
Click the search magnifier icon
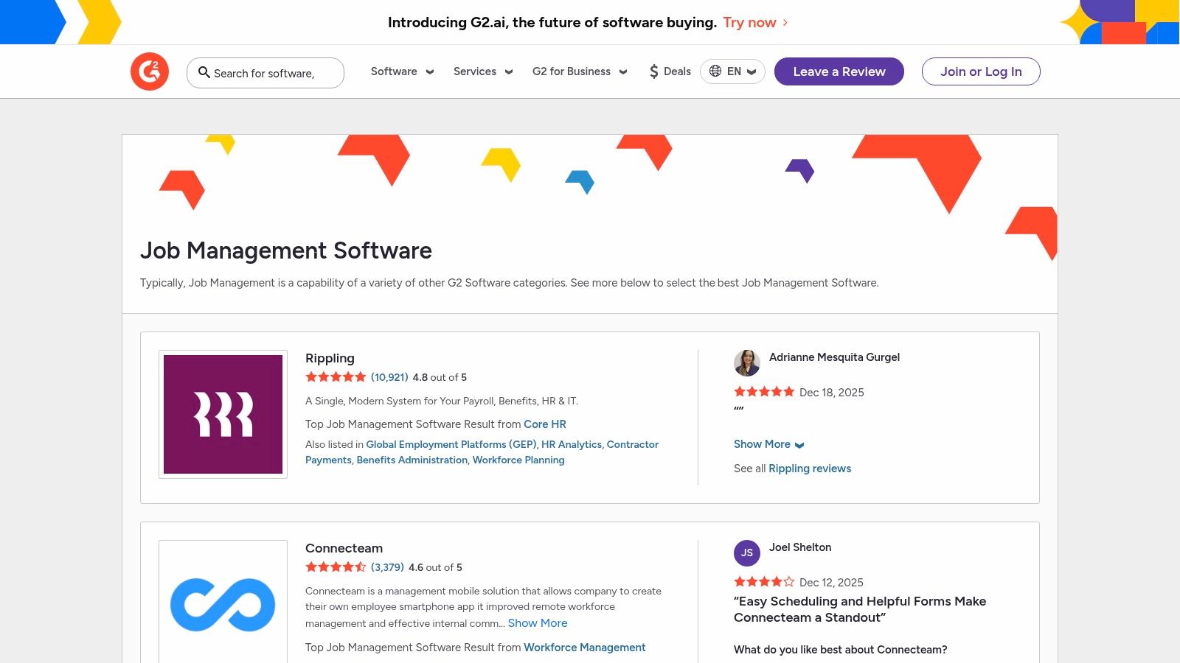click(x=204, y=72)
